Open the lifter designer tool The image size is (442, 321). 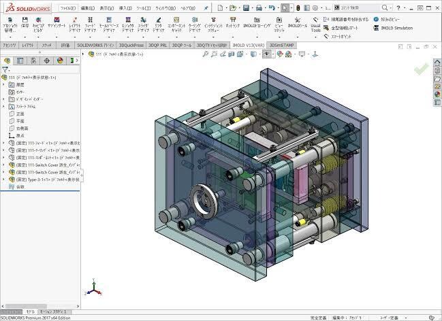(x=159, y=24)
